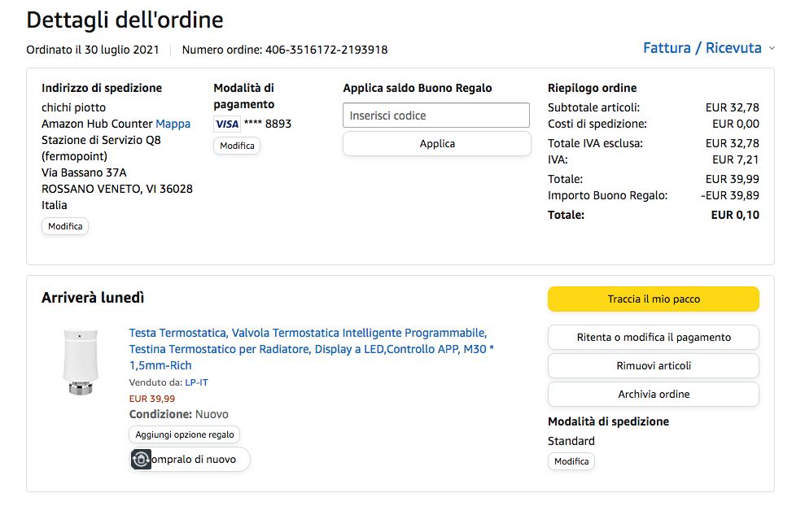This screenshot has width=805, height=515.
Task: Click the reorder icon beside Compralo di nuovo
Action: click(141, 460)
